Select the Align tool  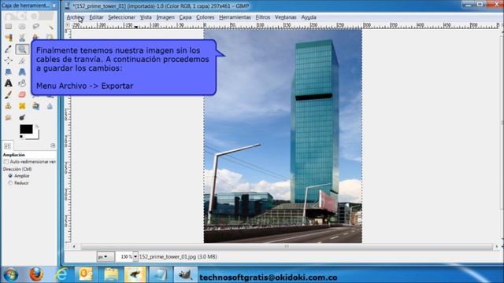9,61
